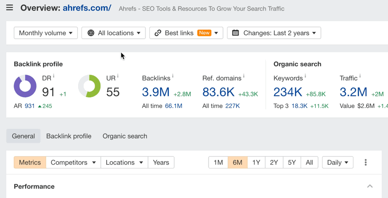Set chart range to 1M
This screenshot has width=388, height=198.
coord(218,163)
